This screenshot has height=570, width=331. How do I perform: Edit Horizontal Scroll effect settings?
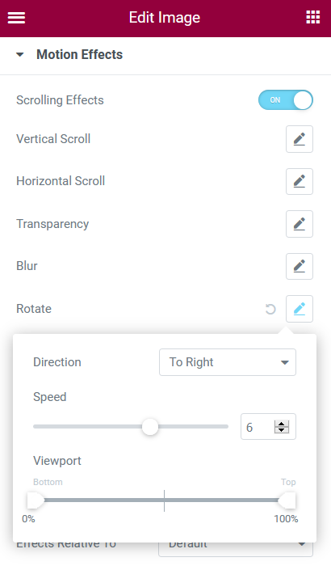point(300,181)
